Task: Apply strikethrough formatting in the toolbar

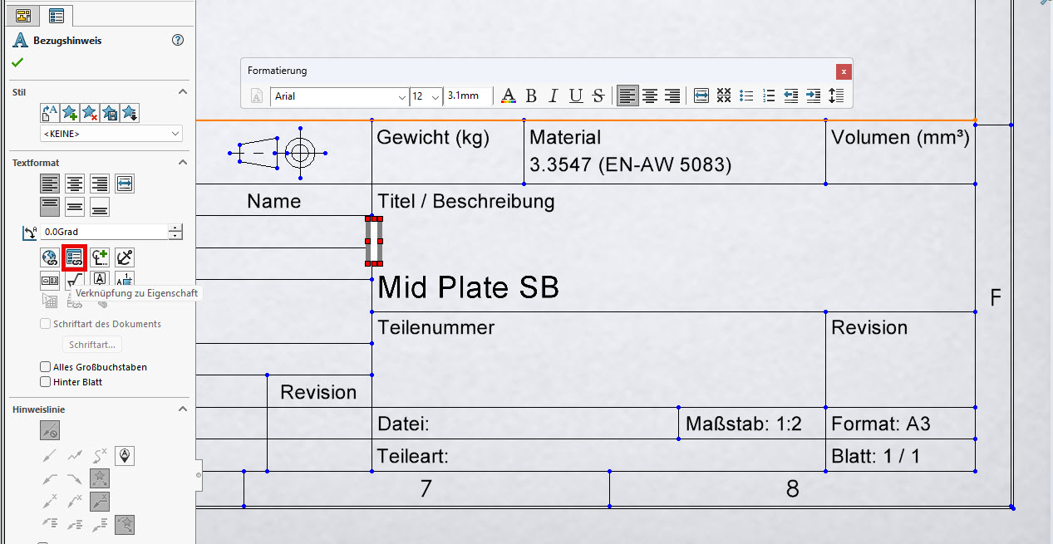Action: coord(598,96)
